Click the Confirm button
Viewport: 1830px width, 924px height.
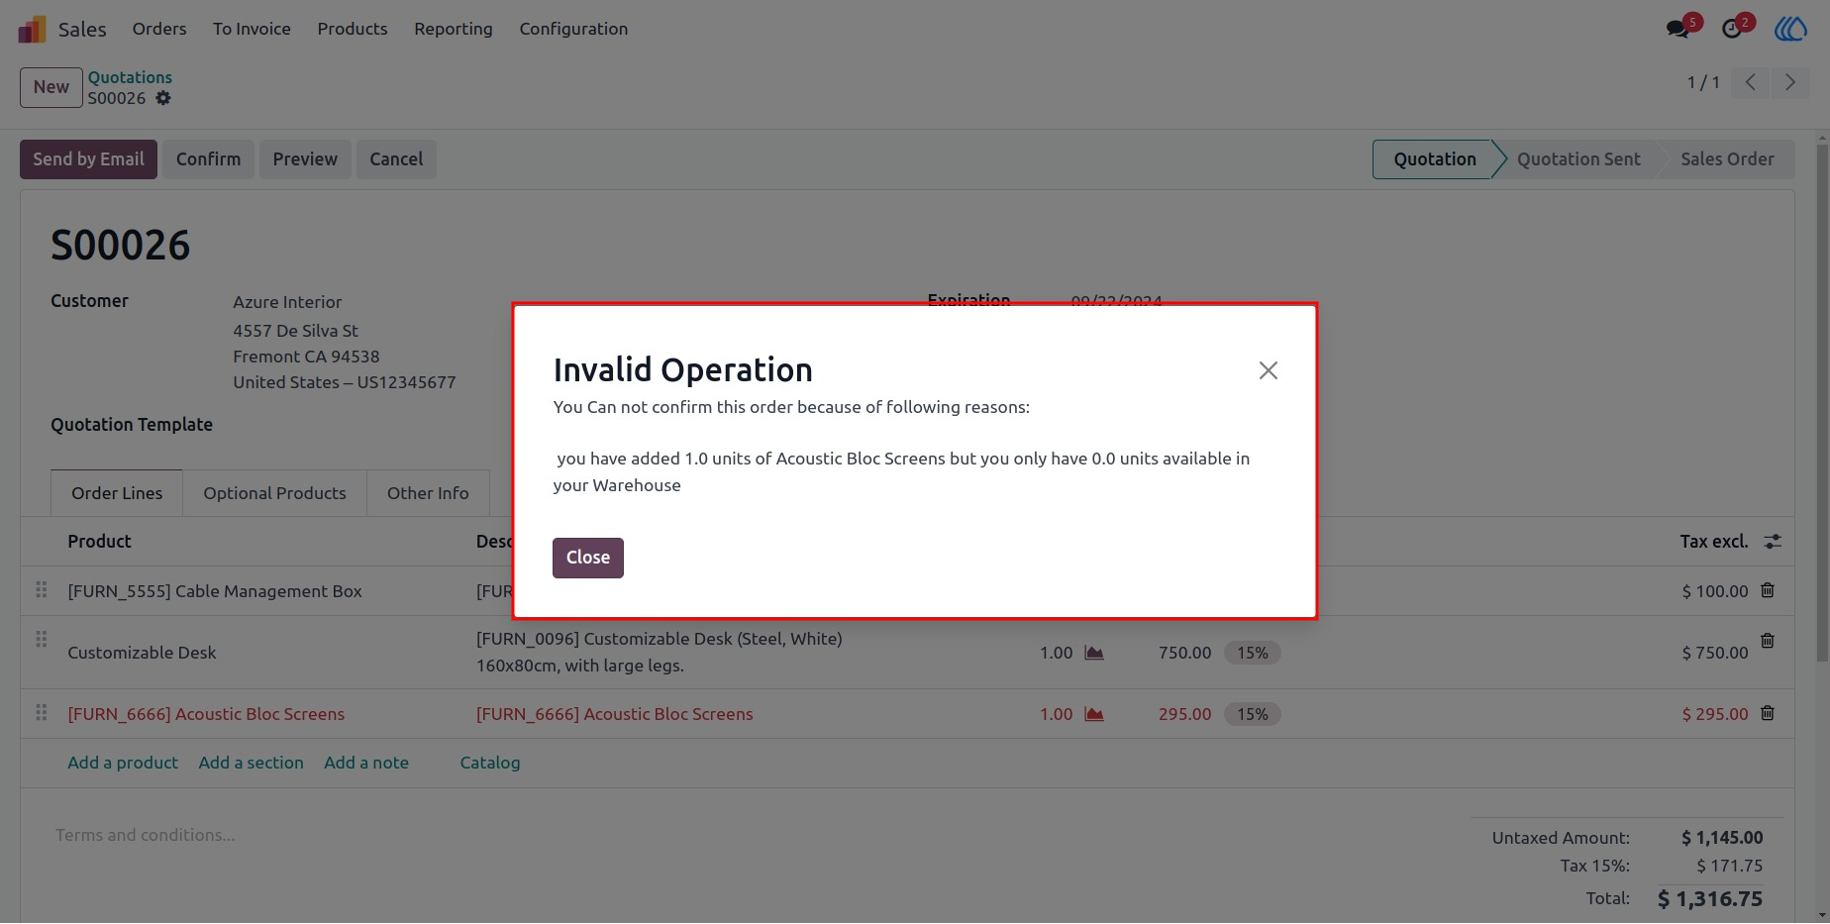pyautogui.click(x=208, y=159)
